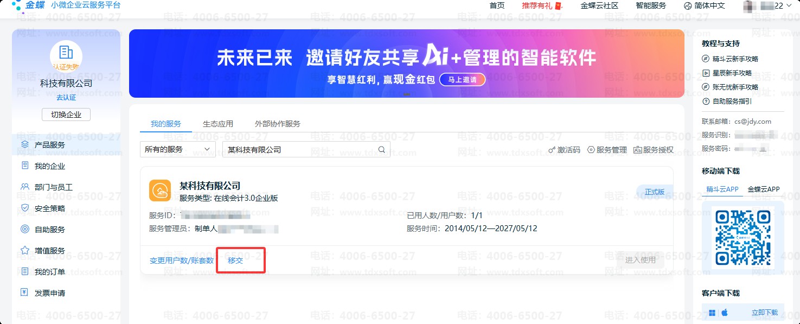Open 金蝶云社区 in top navigation
This screenshot has height=324, width=800.
tap(599, 5)
